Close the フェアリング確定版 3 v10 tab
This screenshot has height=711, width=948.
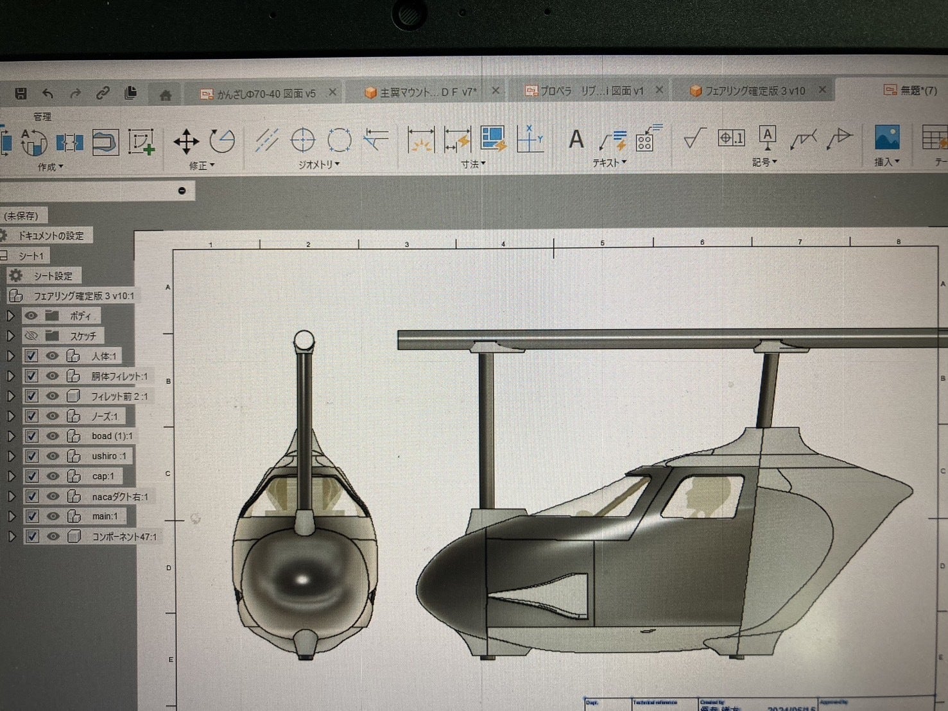pos(822,90)
